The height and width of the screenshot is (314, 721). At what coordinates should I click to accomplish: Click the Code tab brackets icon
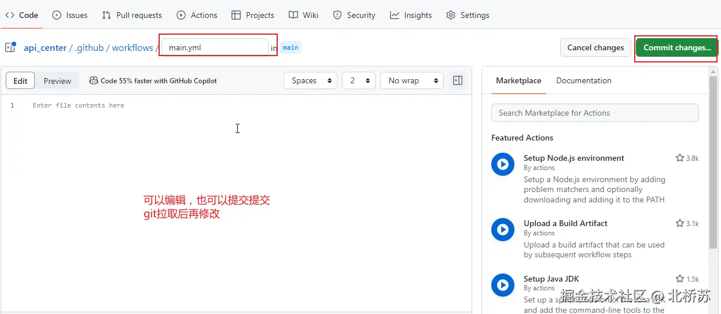[x=10, y=15]
